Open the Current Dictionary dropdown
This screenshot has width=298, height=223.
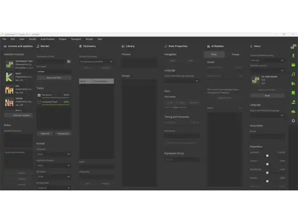(x=97, y=62)
